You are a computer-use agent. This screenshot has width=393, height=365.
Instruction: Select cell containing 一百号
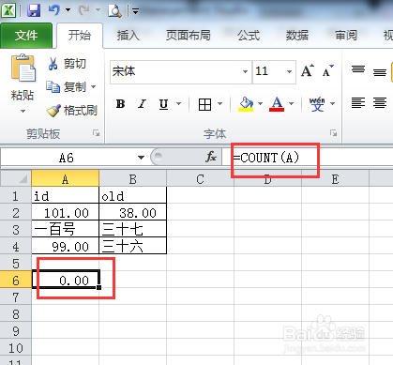65,230
